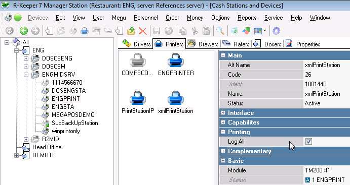The height and width of the screenshot is (185, 350).
Task: Select the SubBackUpStation tree item
Action: pyautogui.click(x=75, y=123)
